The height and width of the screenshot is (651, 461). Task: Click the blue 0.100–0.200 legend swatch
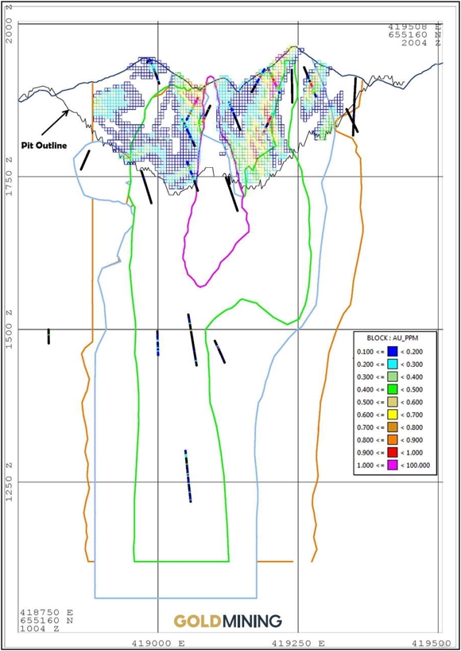pos(393,352)
